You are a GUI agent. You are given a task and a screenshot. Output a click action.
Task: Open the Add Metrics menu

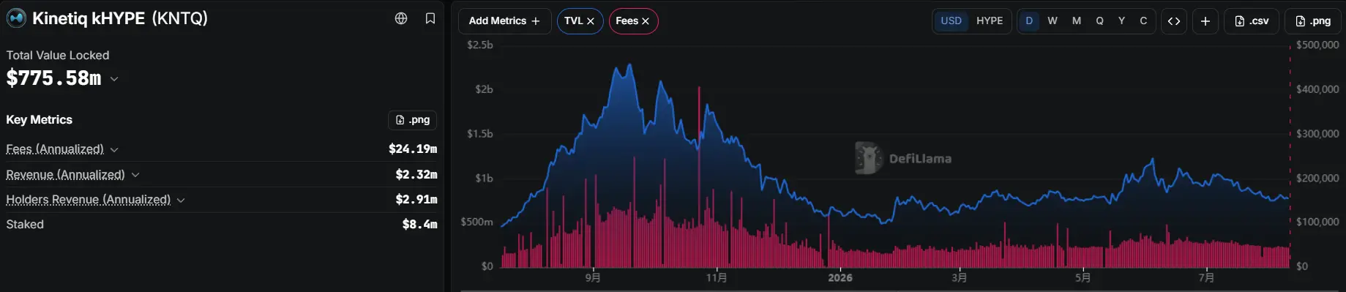coord(504,20)
